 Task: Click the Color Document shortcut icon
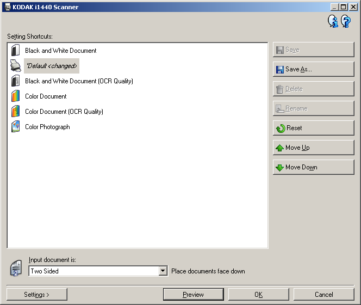[x=15, y=96]
